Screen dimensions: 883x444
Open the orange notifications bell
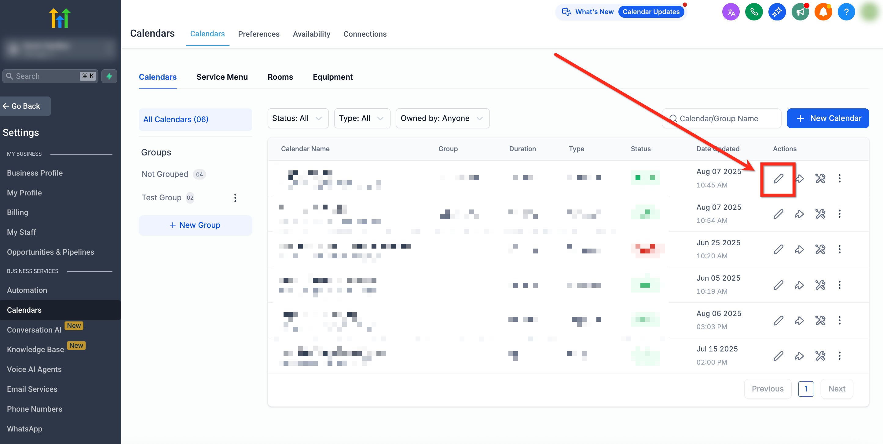point(823,12)
